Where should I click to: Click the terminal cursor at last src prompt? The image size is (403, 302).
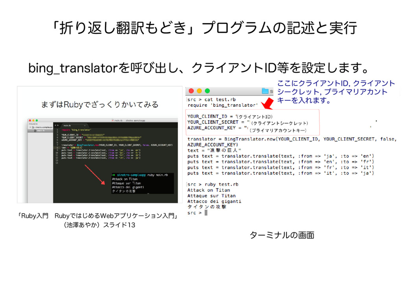[206, 213]
